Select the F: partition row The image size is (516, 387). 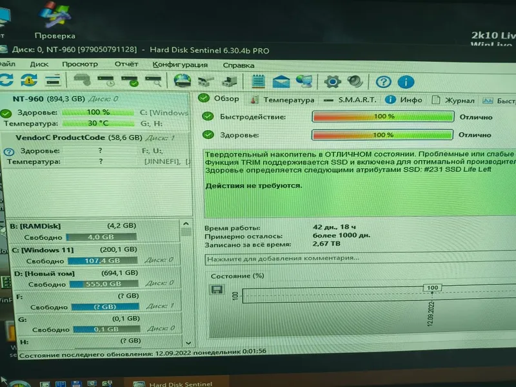(98, 301)
